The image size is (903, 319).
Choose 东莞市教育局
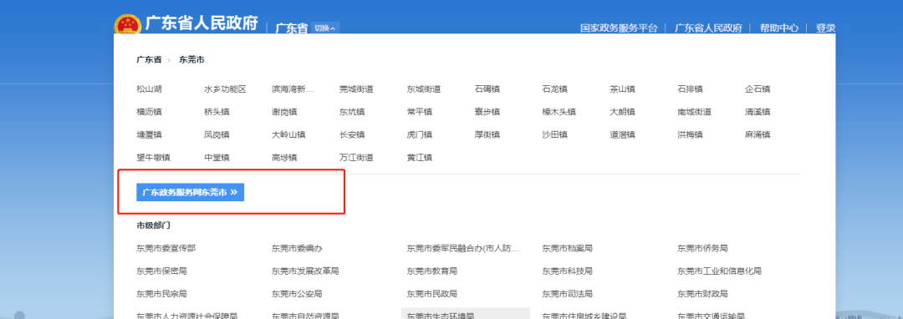click(432, 271)
